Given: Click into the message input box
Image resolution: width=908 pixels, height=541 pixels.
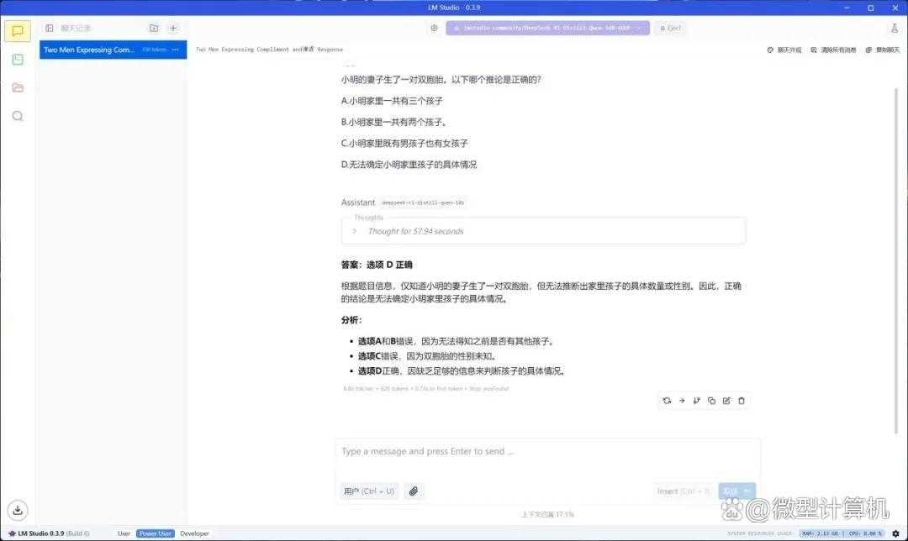Looking at the screenshot, I should 546,452.
